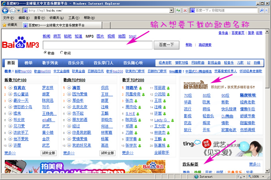Open the address bar history dropdown
The image size is (271, 180).
(x=171, y=10)
